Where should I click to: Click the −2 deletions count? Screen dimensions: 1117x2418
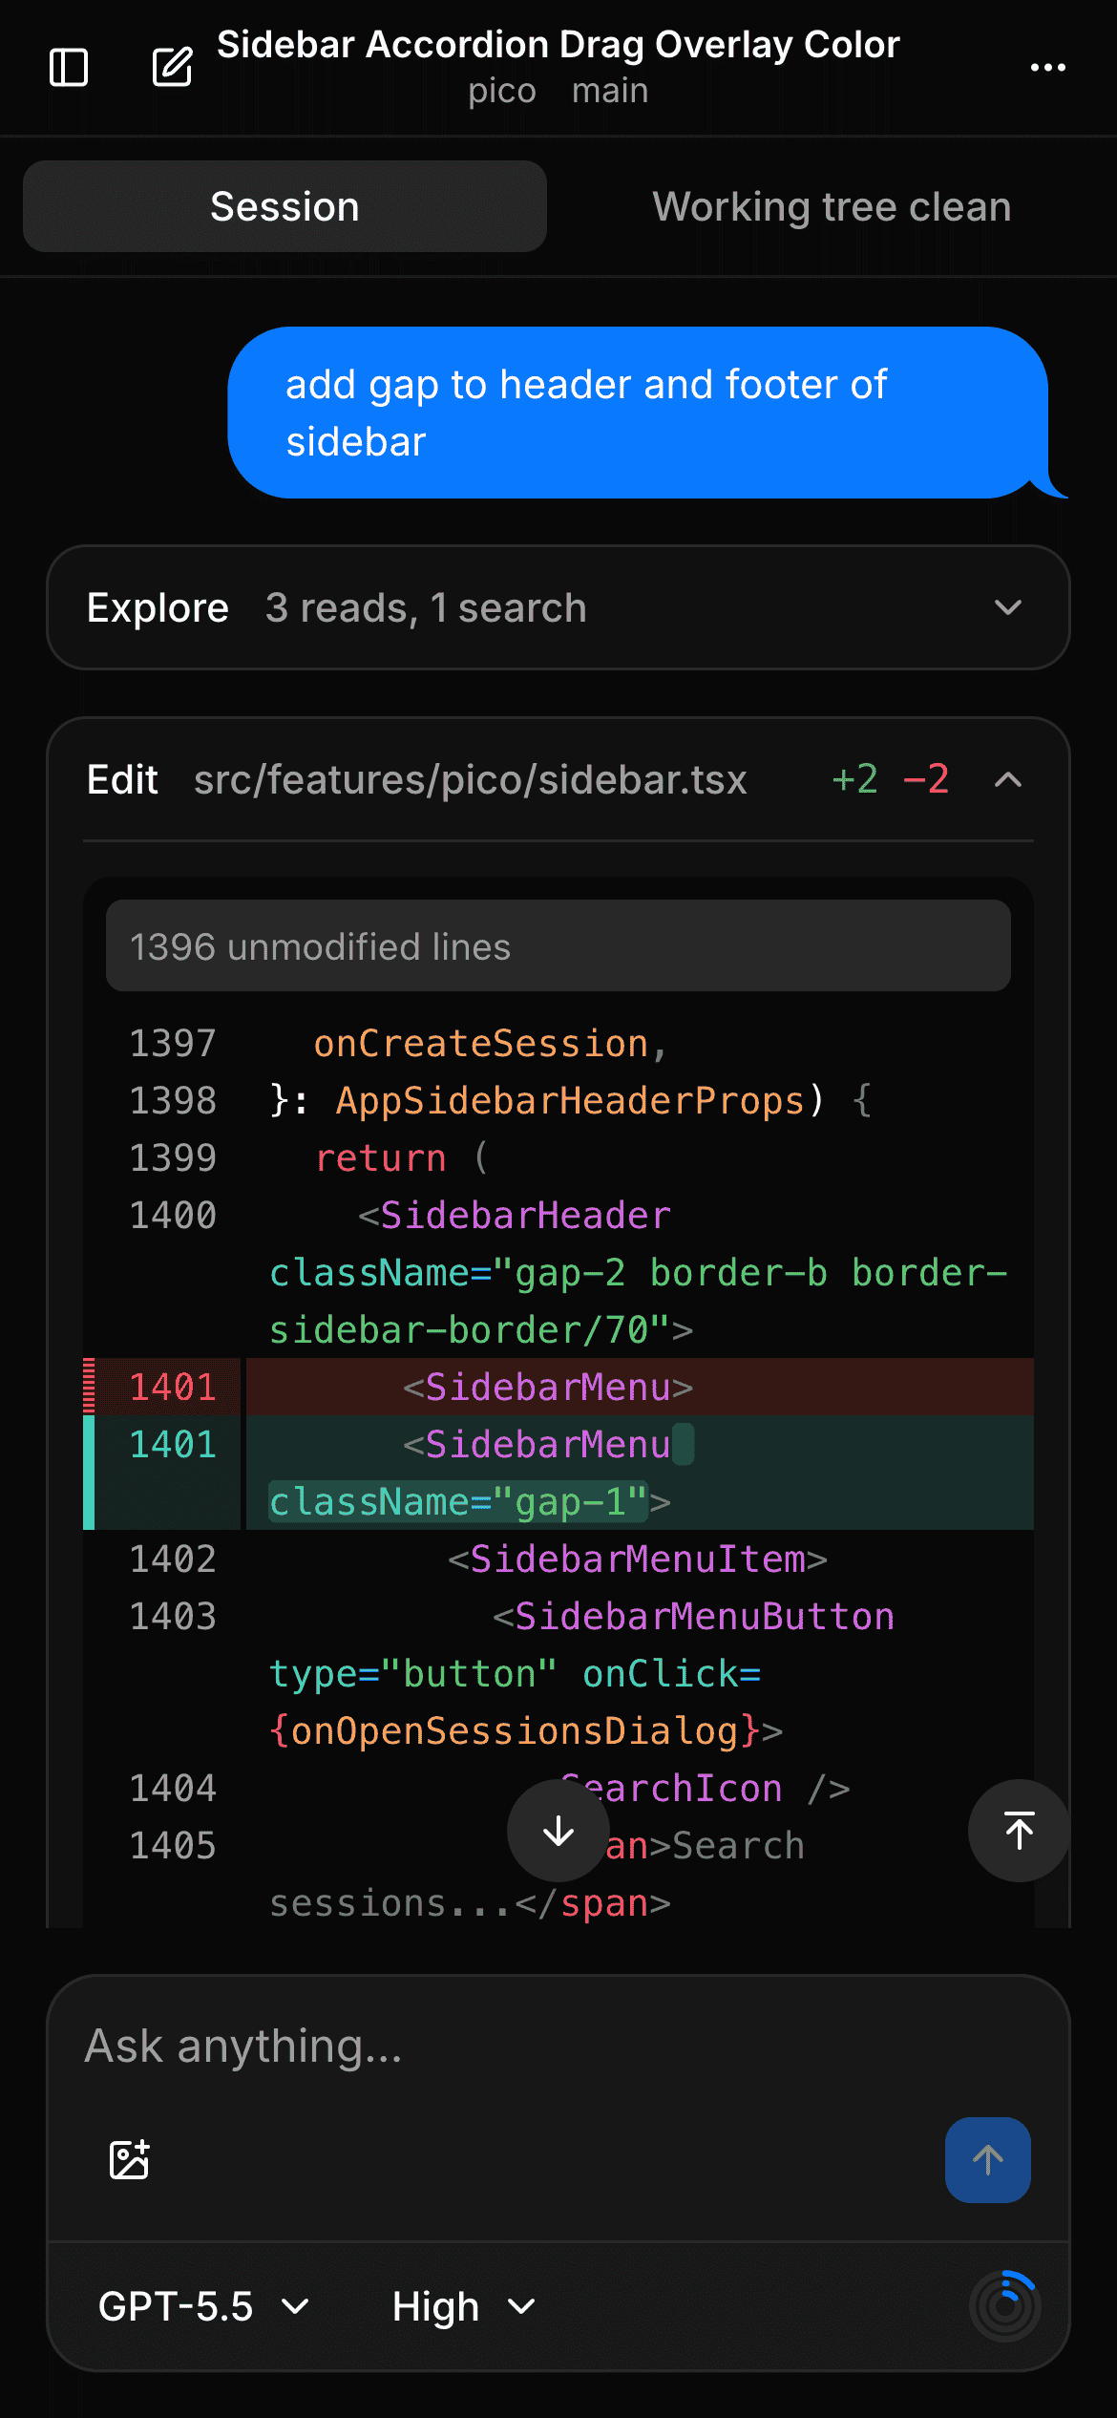(926, 780)
